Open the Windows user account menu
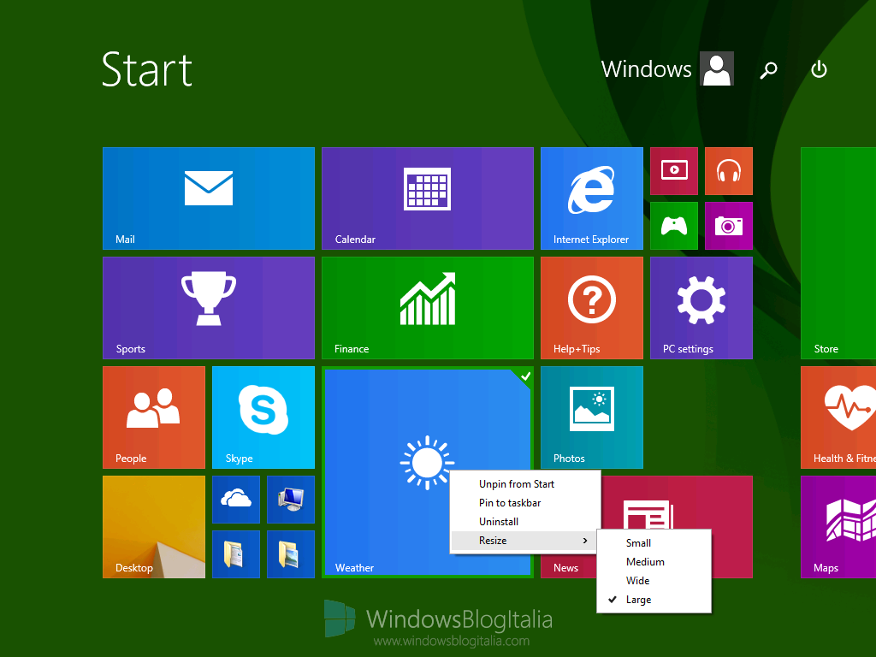This screenshot has height=657, width=876. [667, 68]
